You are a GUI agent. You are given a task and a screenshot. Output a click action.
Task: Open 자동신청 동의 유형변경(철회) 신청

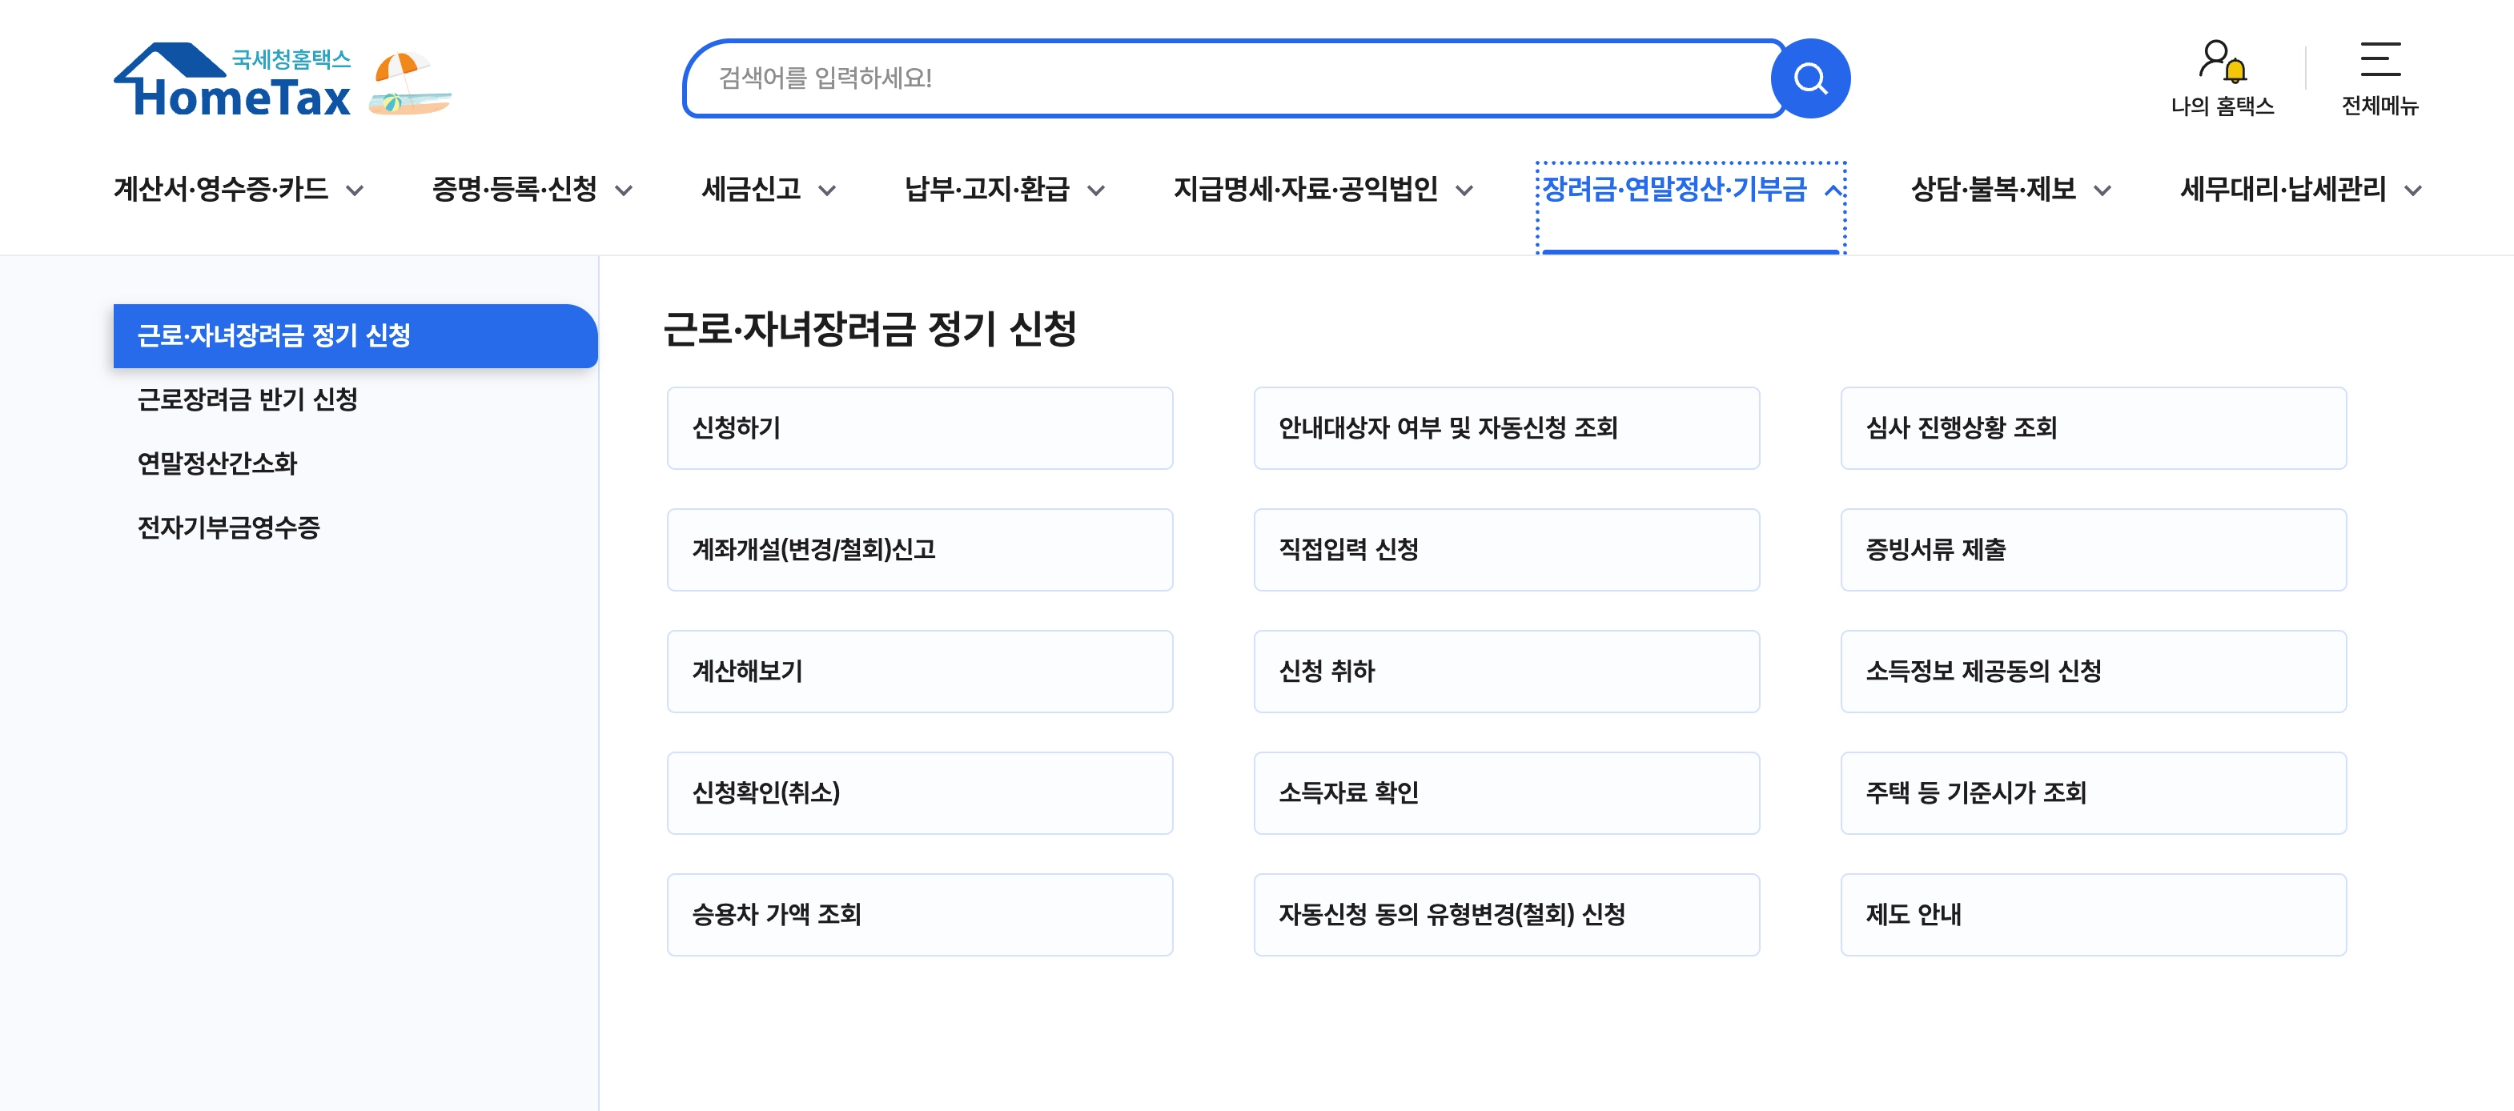(1506, 915)
